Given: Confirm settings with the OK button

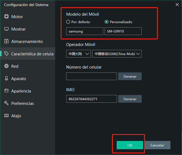Looking at the screenshot, I should 130,145.
